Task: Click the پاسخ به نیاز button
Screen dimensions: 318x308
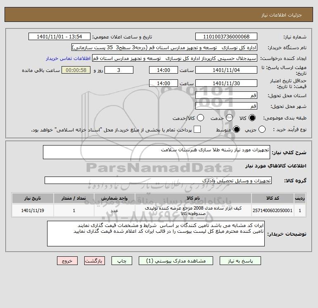Action: [x=240, y=261]
